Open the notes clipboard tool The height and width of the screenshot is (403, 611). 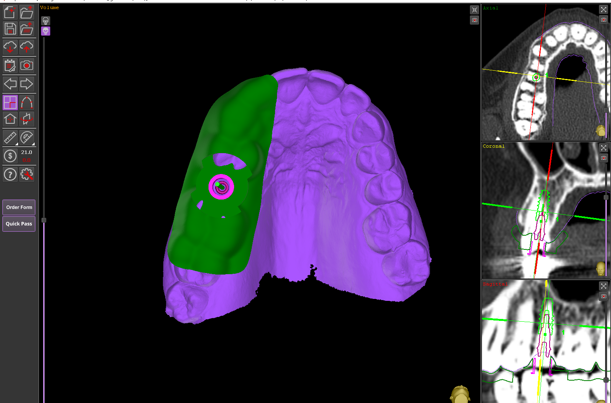10,66
